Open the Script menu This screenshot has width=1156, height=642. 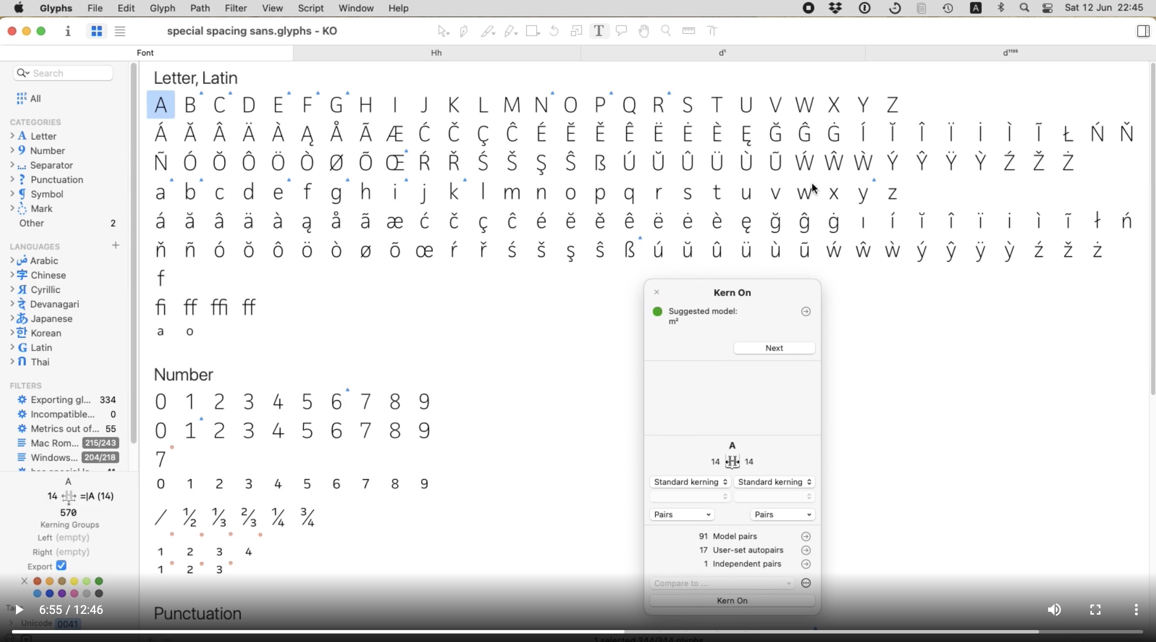pos(311,8)
